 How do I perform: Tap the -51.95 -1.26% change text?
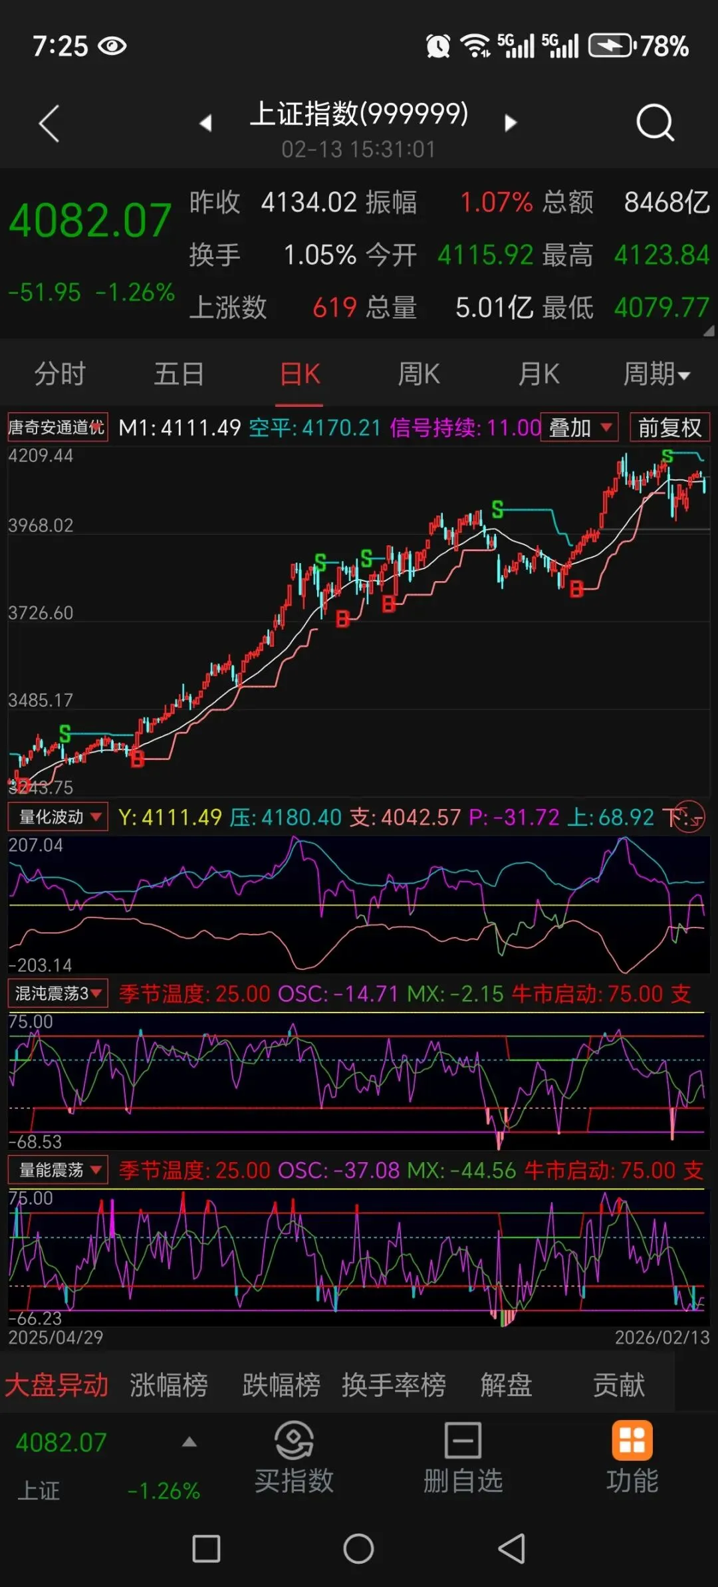click(x=91, y=292)
